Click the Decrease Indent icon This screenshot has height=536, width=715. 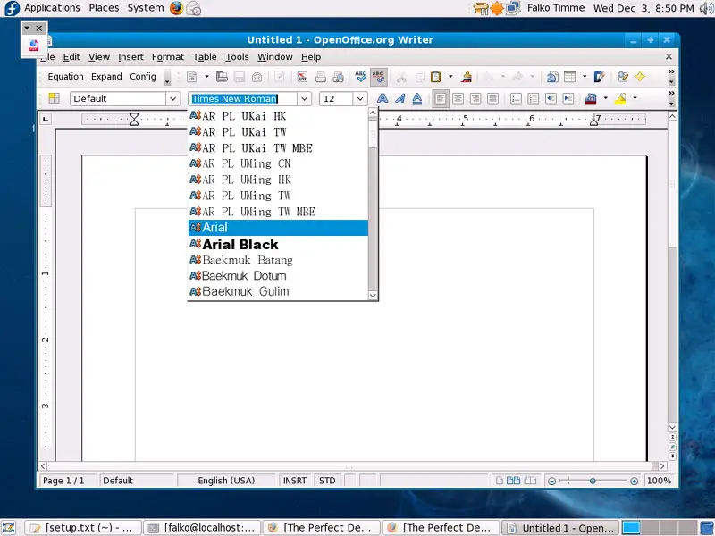(x=551, y=98)
